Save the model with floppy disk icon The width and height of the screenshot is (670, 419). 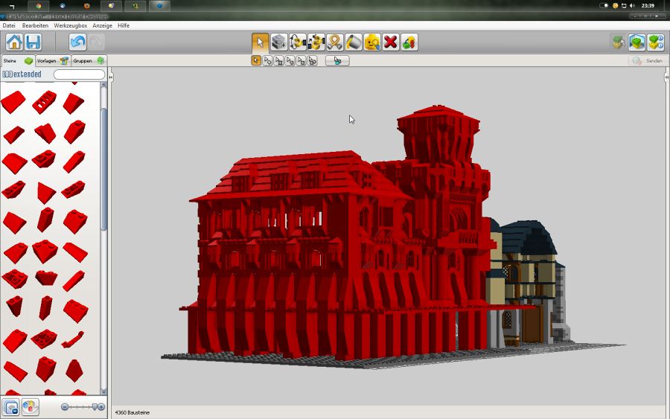[x=33, y=42]
